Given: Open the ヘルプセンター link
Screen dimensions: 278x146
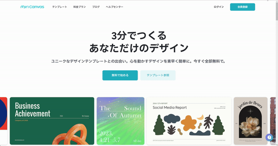Looking at the screenshot, I should [115, 7].
